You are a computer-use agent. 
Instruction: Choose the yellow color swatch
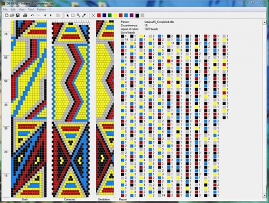click(115, 16)
